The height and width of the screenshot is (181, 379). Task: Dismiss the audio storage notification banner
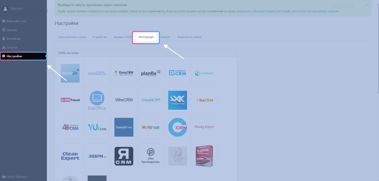(x=367, y=5)
